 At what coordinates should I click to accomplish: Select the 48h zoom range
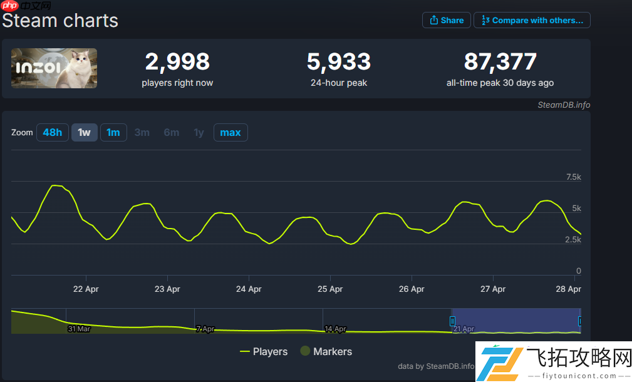pyautogui.click(x=53, y=133)
